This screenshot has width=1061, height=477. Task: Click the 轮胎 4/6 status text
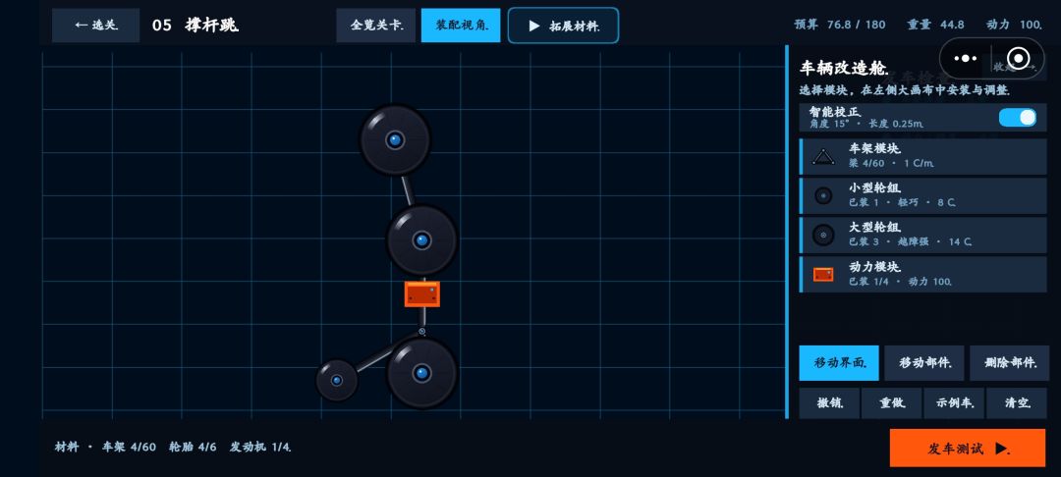pyautogui.click(x=193, y=448)
